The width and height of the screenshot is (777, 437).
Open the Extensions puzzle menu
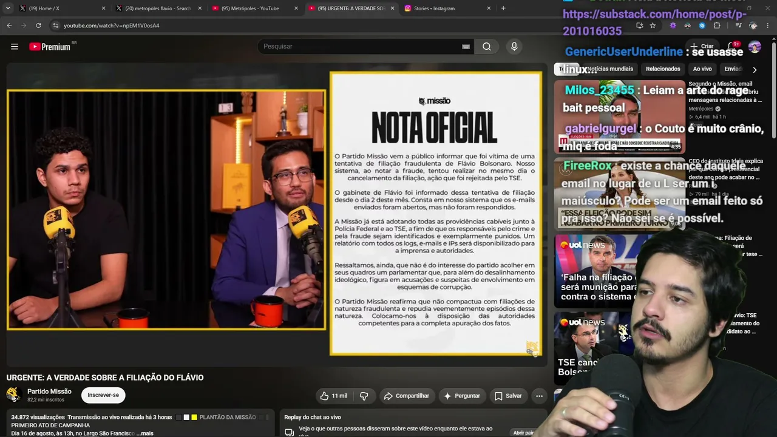click(x=717, y=25)
